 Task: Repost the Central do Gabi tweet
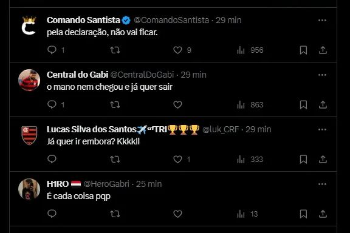(115, 104)
